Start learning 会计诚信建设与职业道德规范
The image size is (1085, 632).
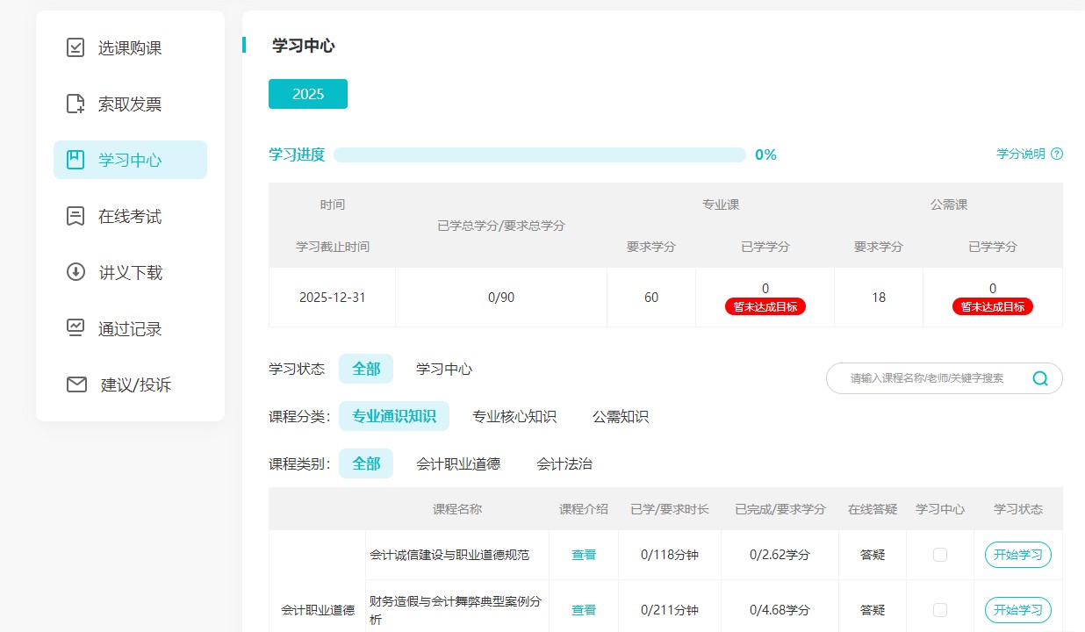click(1018, 555)
